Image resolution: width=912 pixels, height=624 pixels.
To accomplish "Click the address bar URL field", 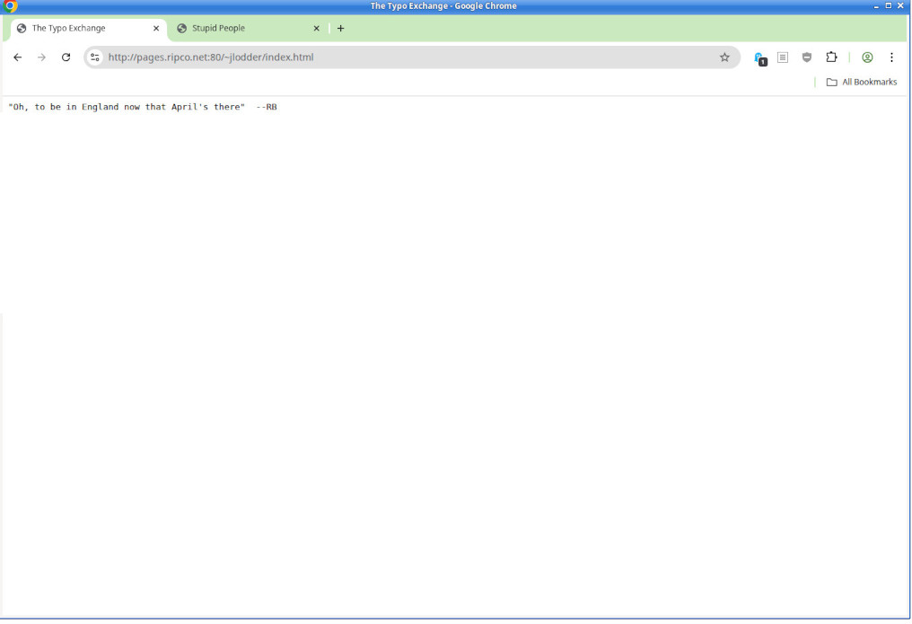I will pyautogui.click(x=404, y=57).
